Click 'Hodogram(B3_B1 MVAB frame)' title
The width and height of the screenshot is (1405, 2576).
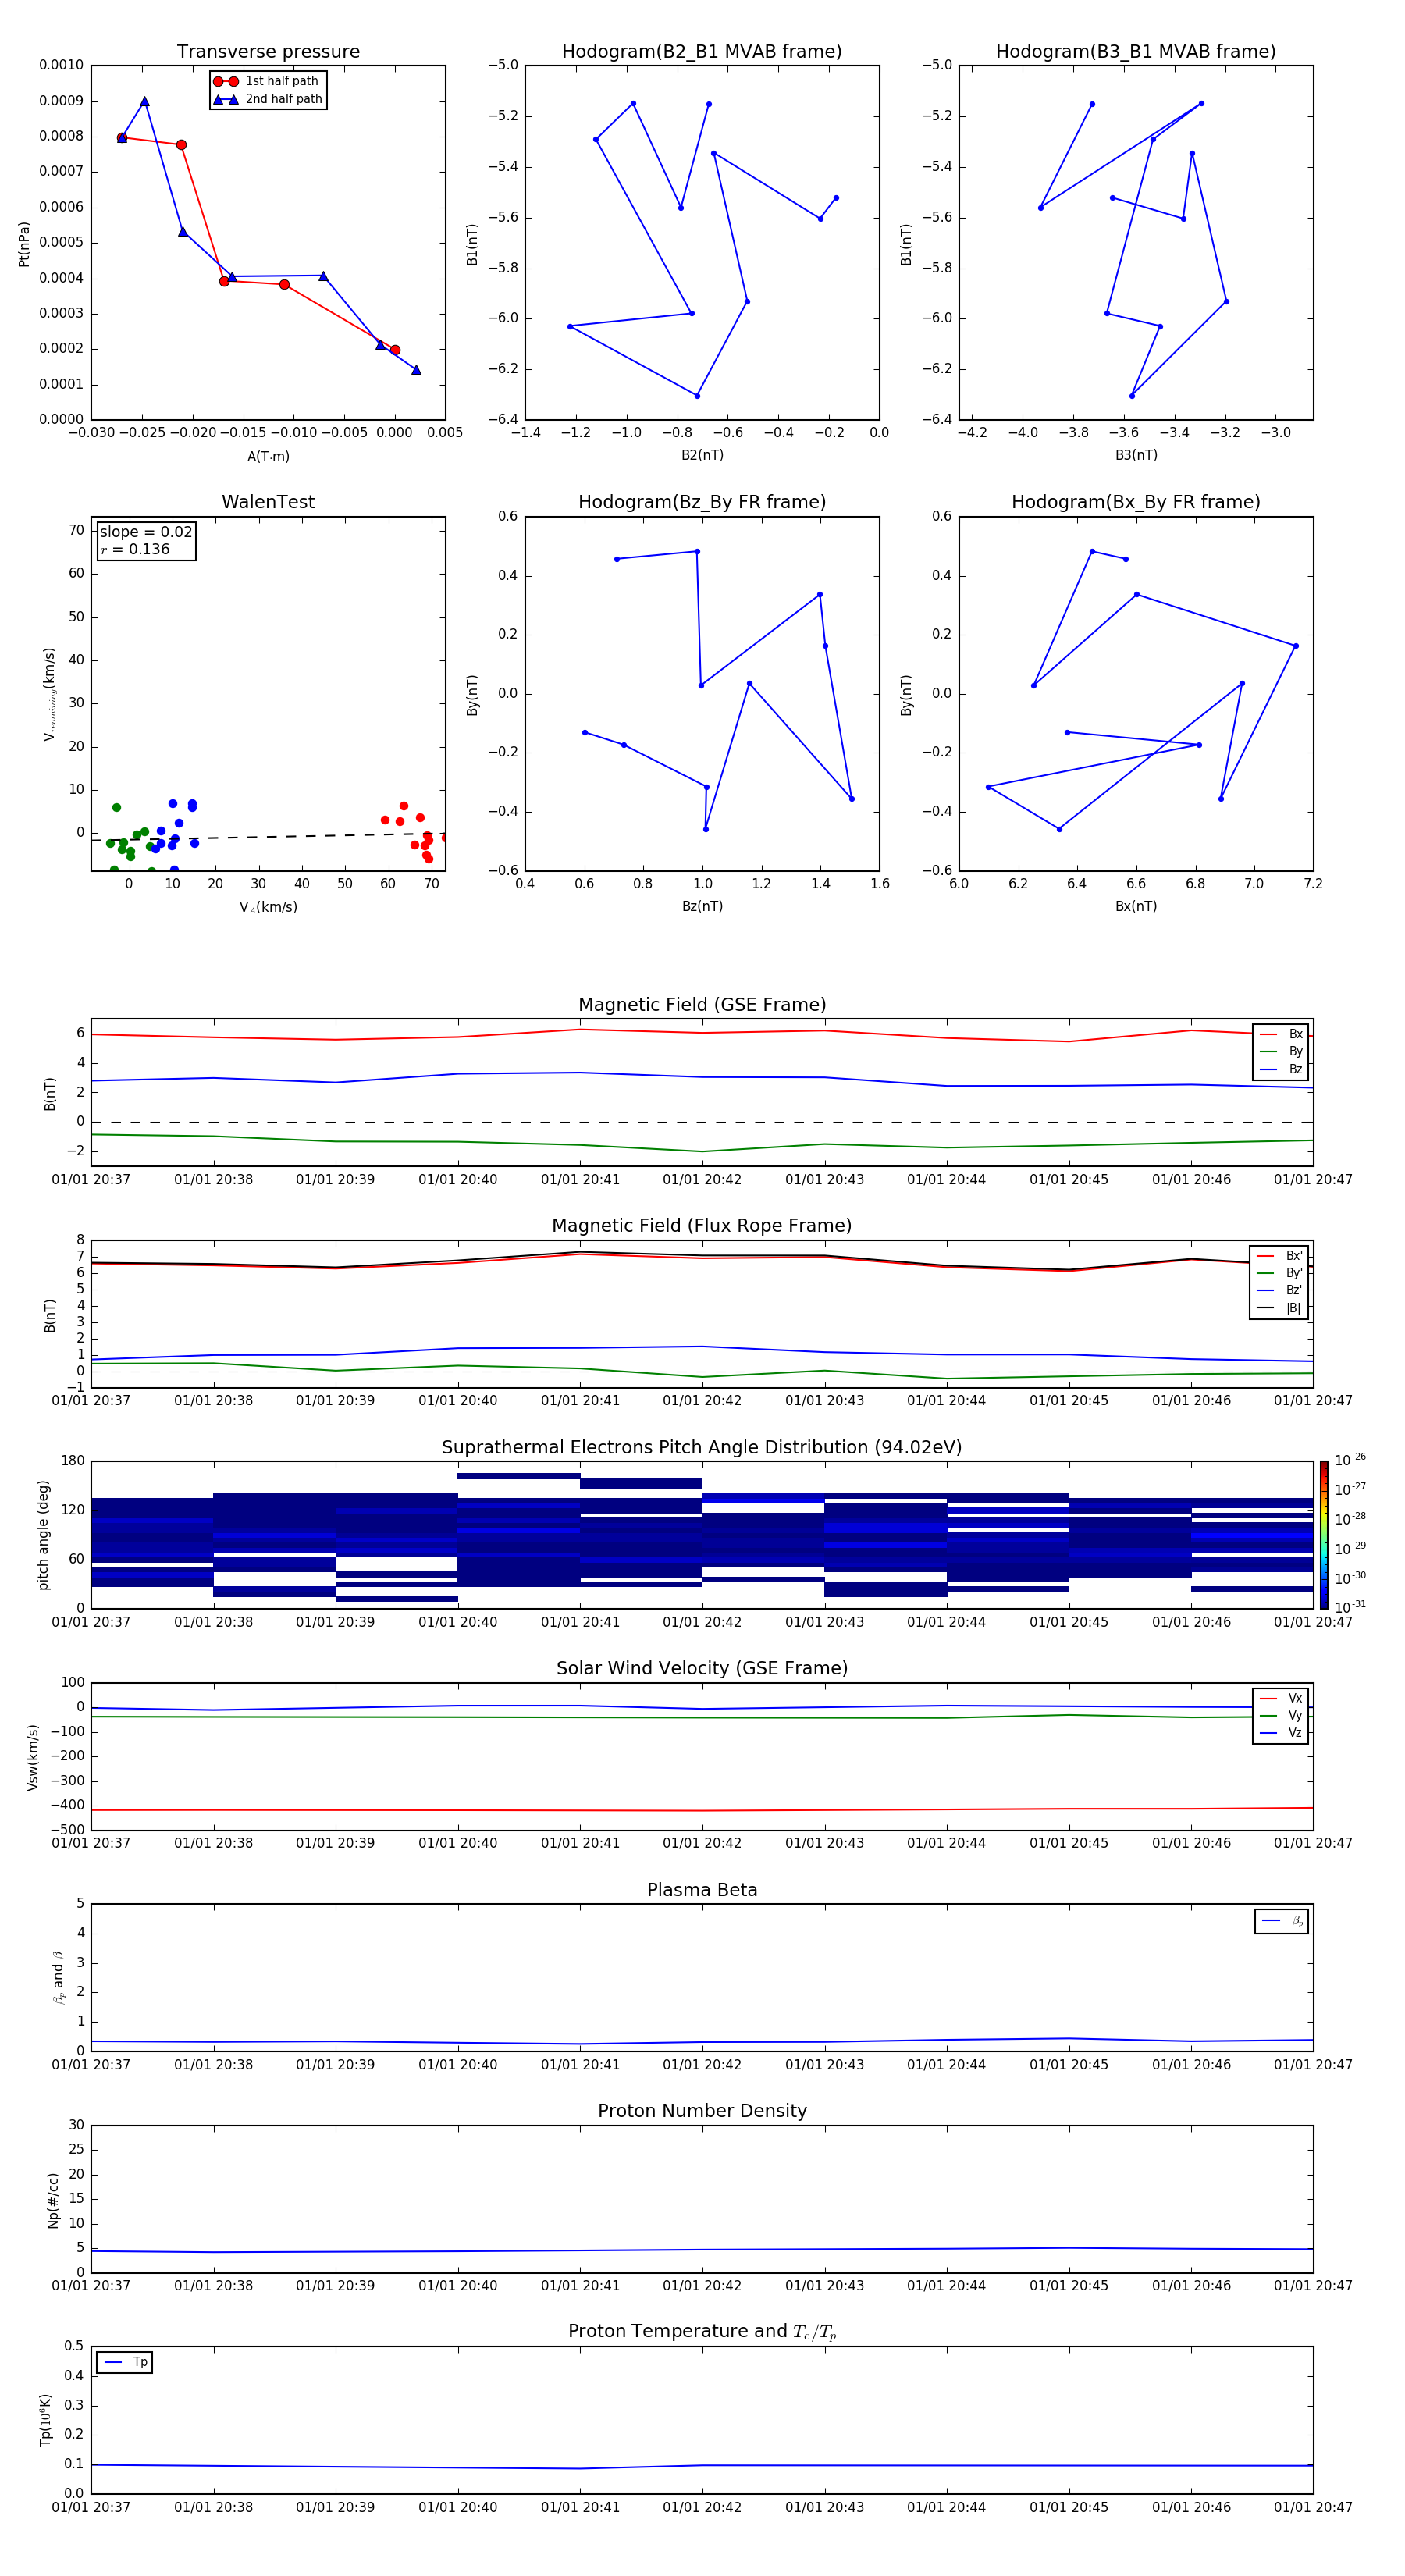(x=1136, y=52)
